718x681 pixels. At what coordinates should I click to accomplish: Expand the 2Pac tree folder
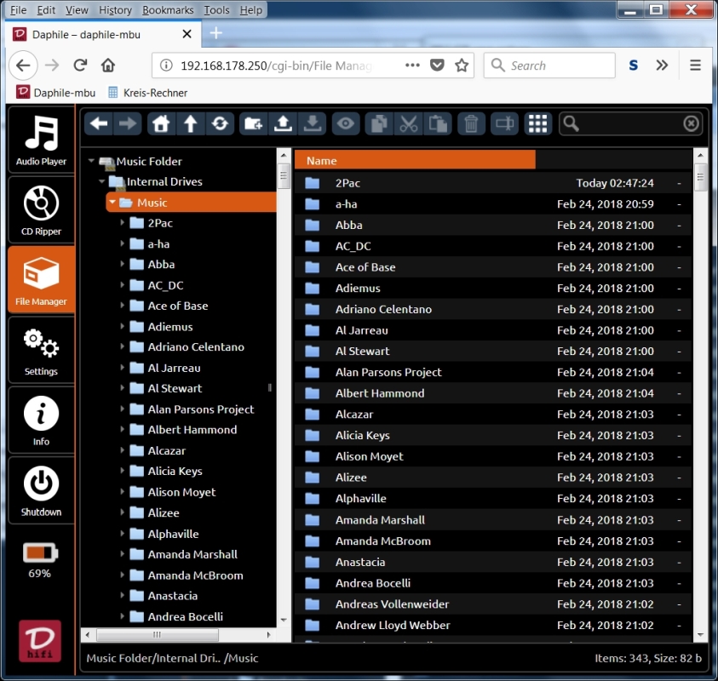click(x=123, y=222)
